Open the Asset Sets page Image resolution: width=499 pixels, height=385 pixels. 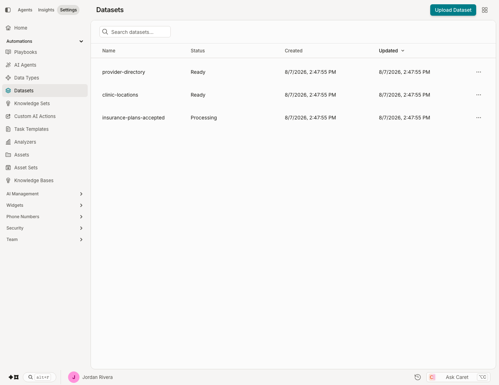click(x=45, y=168)
